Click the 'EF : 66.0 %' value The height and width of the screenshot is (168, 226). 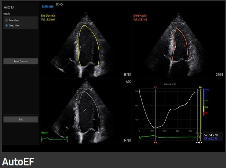[x=211, y=139]
